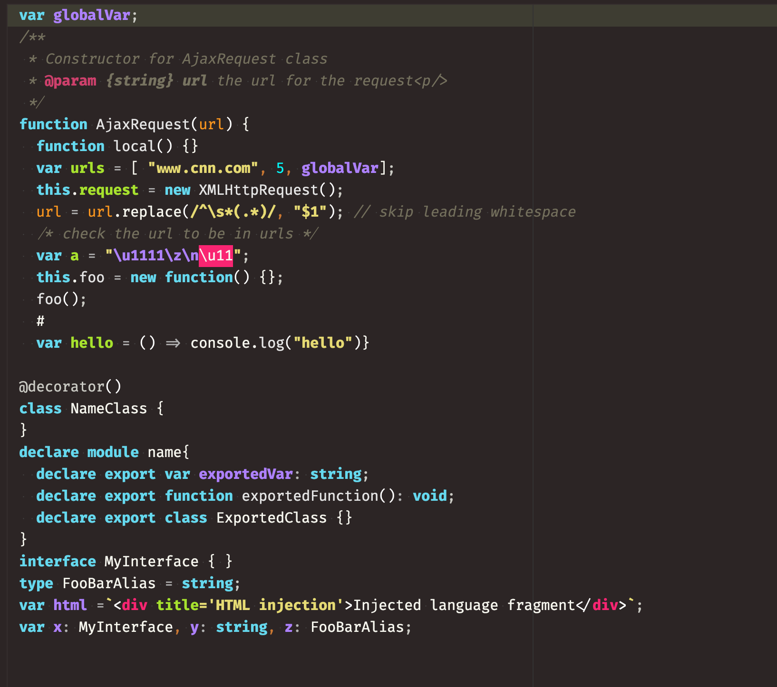Click the regex literal /^\s*(.*)/
The image size is (777, 687).
coord(233,212)
